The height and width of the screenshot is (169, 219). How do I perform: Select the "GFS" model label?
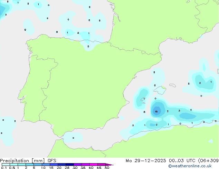tap(52, 161)
